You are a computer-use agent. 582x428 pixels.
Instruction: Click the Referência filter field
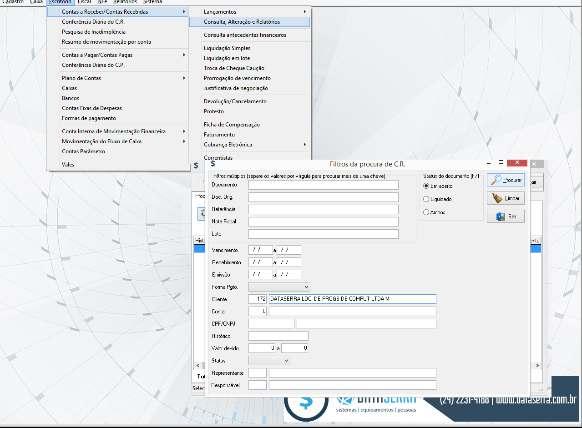[x=324, y=209]
